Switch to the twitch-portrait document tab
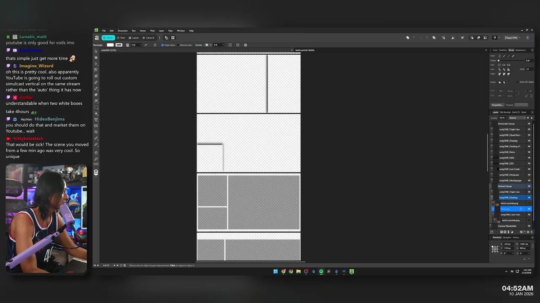The image size is (540, 303). (305, 50)
